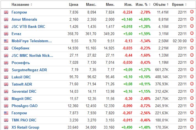Open the Surgutneftegaz ADR link

coord(29,70)
